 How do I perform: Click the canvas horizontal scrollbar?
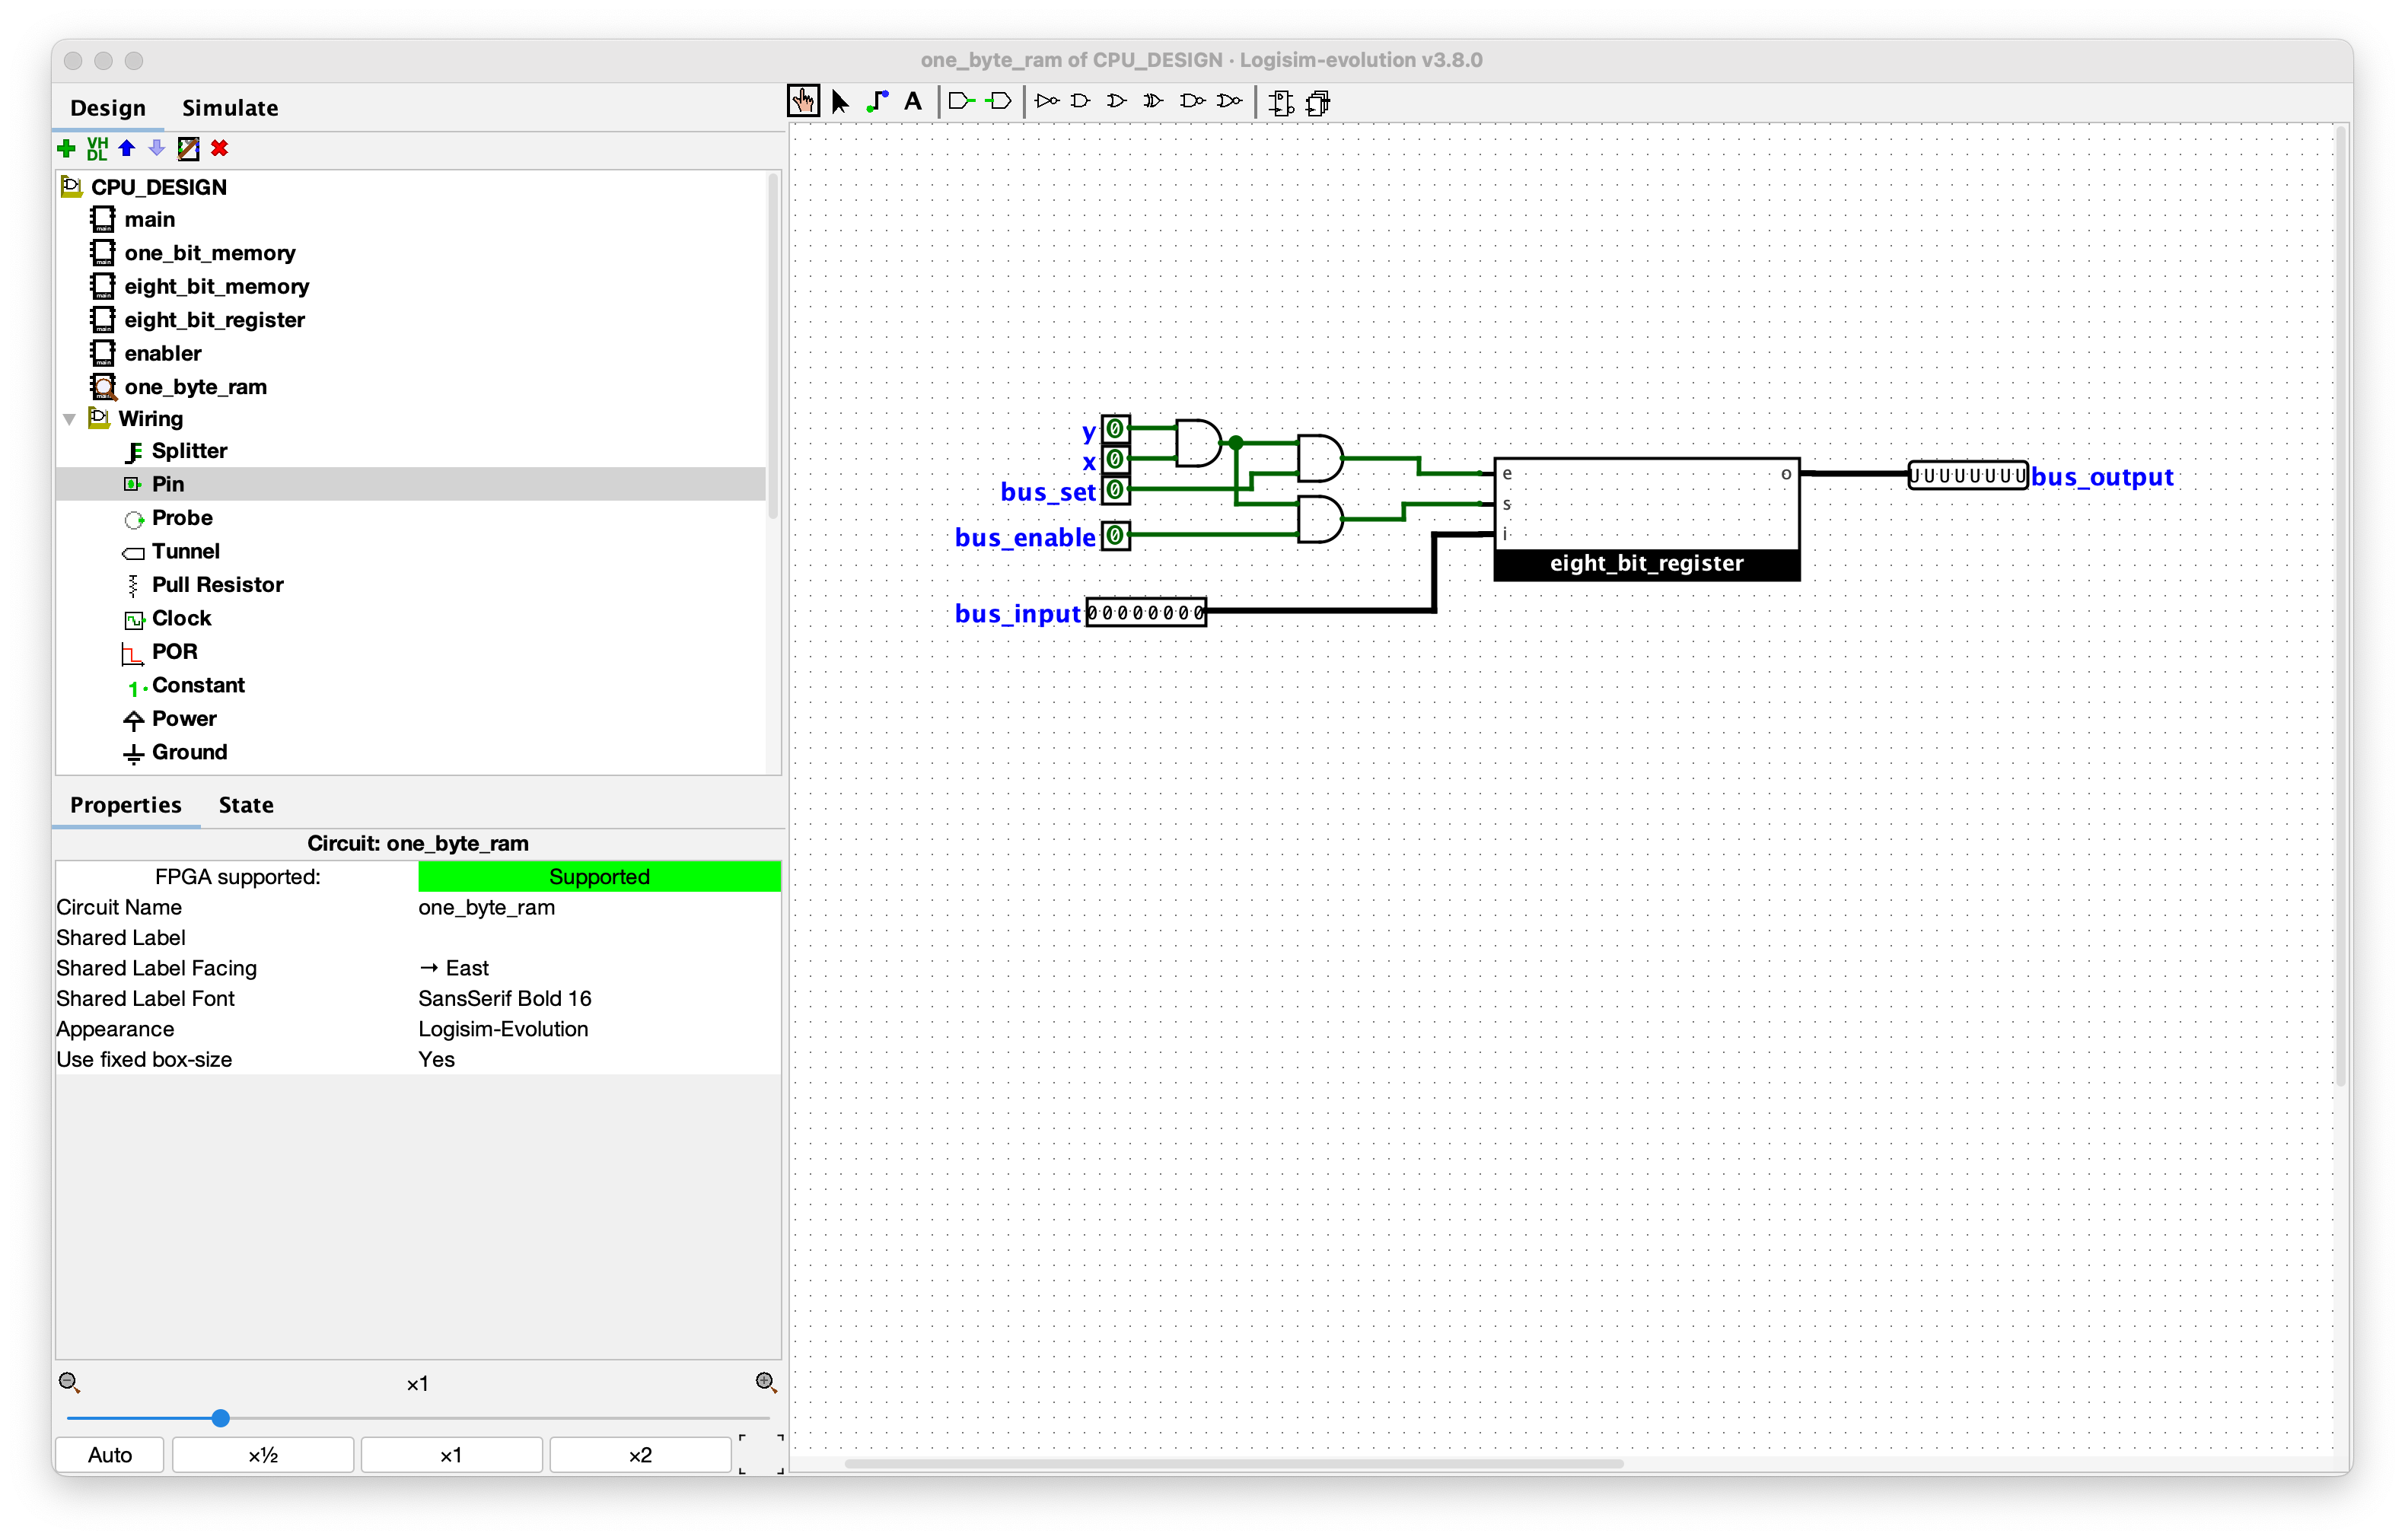tap(1233, 1464)
